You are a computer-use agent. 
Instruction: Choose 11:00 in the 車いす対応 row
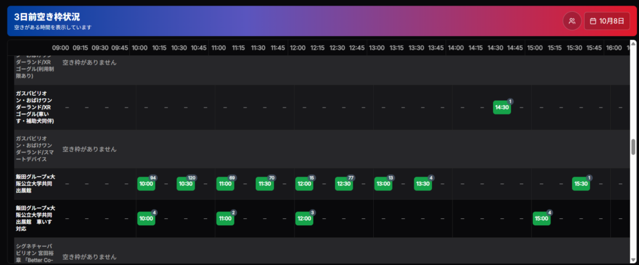(x=225, y=218)
